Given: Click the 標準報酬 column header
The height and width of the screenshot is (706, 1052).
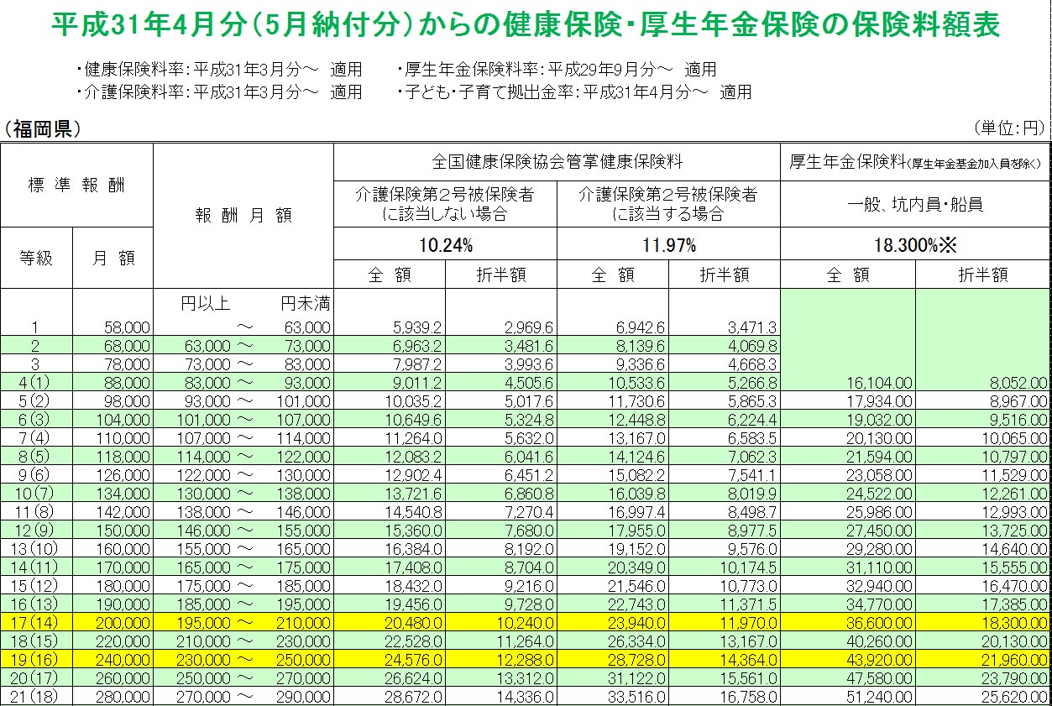Looking at the screenshot, I should click(76, 186).
